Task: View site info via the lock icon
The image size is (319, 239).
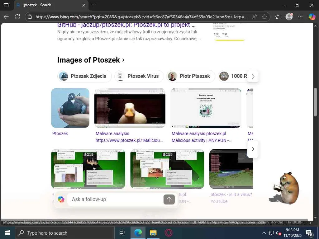Action: tap(30, 17)
